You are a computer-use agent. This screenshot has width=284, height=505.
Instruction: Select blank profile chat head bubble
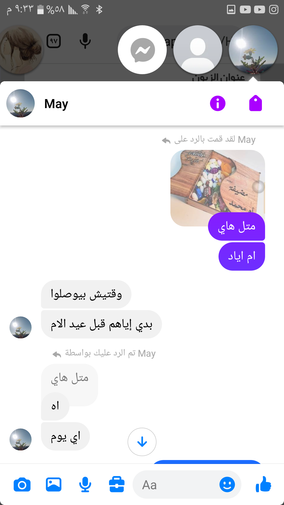(198, 50)
